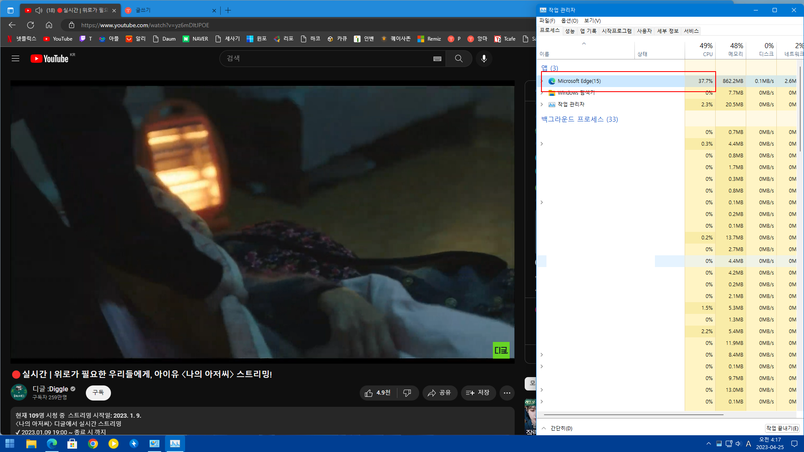Open a new browser tab
804x452 pixels.
(228, 10)
